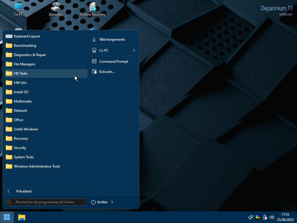
Task: Click the HW Info folder icon
Action: pos(9,83)
